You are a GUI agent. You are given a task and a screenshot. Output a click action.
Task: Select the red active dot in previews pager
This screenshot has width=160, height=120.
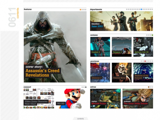click(145, 61)
